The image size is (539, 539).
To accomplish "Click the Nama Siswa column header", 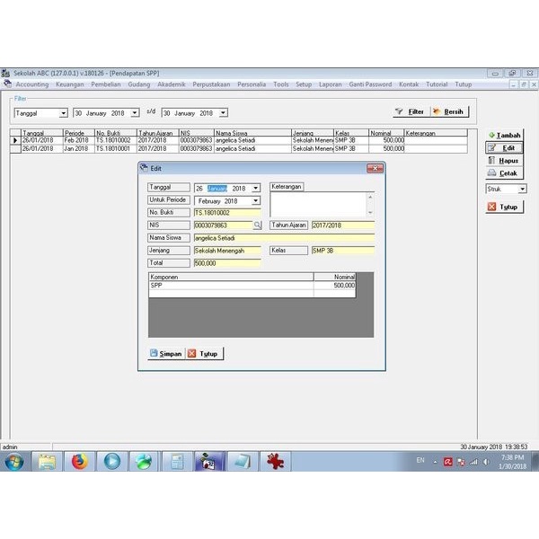I will pos(252,133).
